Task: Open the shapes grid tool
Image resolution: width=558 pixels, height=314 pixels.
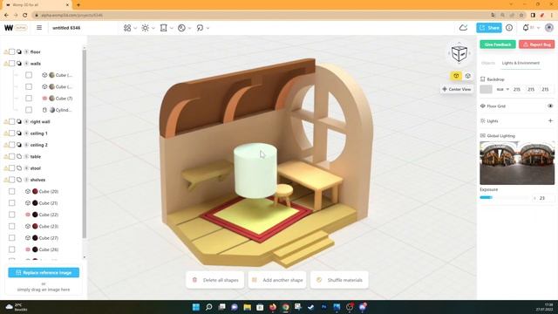Action: coord(127,28)
